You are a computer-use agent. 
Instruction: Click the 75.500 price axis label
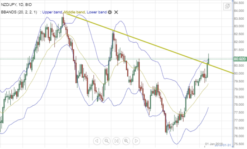point(239,144)
